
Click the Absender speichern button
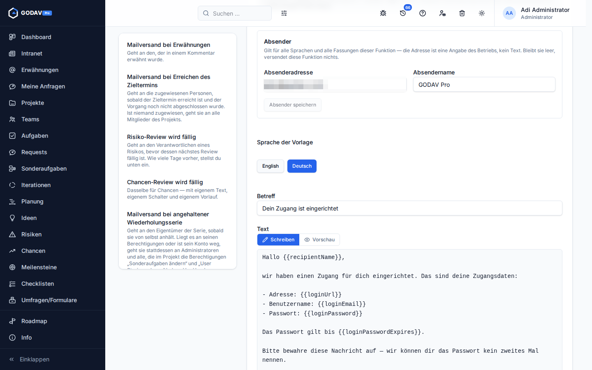click(293, 105)
